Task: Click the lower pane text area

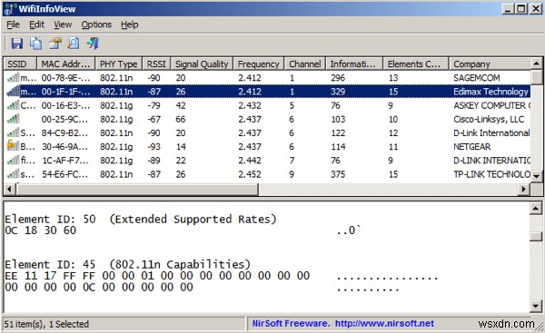Action: (266, 257)
